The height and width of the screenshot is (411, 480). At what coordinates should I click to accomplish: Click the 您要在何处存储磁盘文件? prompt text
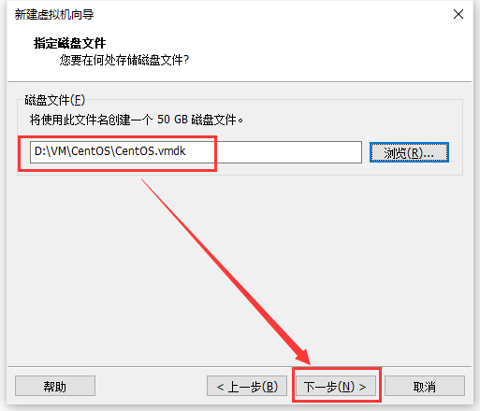click(x=124, y=60)
